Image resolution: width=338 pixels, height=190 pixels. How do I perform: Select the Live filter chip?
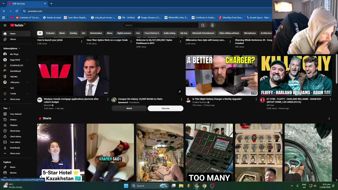138,33
